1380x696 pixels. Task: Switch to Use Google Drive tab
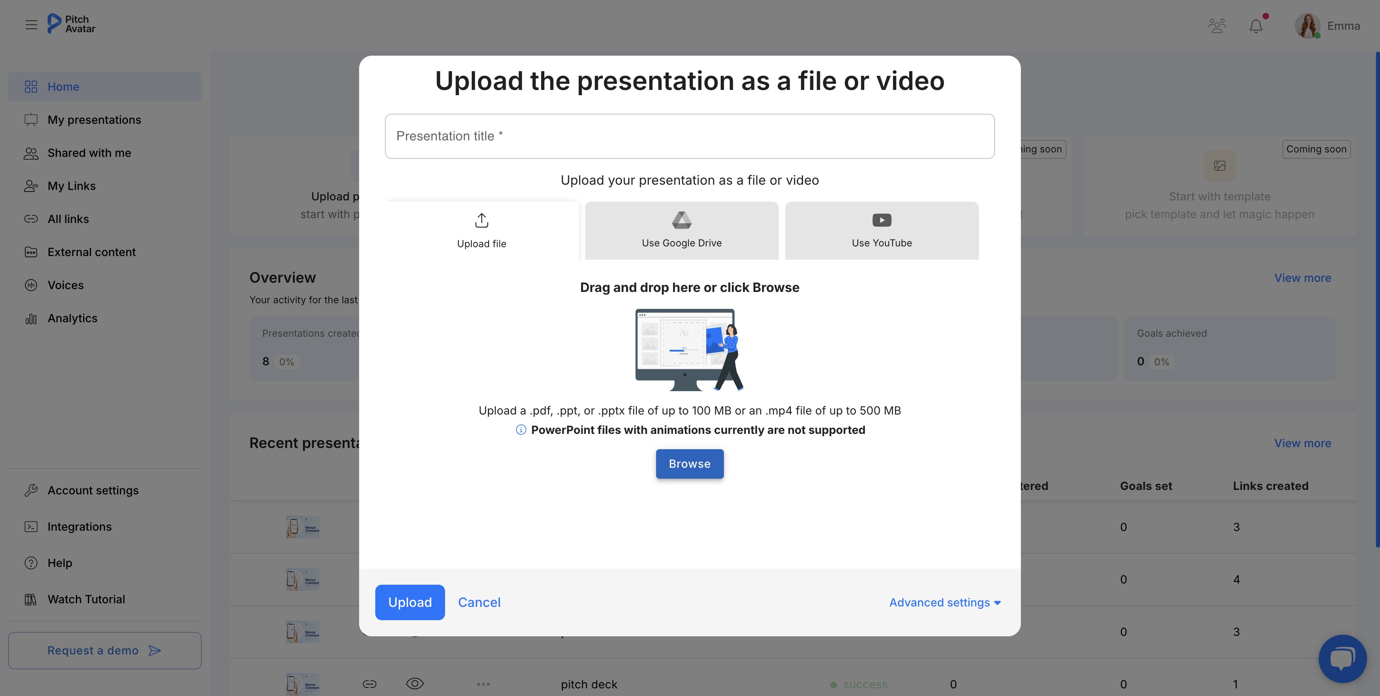coord(682,231)
